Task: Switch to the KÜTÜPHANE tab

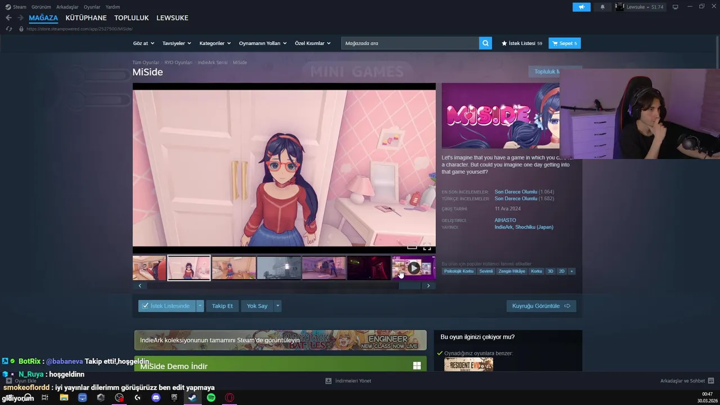Action: [86, 18]
